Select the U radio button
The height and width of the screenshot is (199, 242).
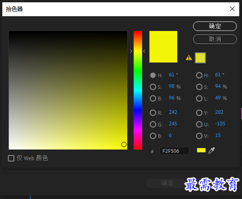199,124
